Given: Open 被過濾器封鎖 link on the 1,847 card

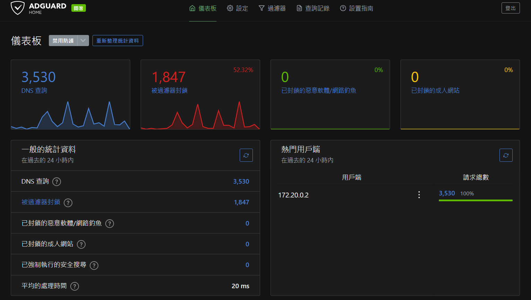Looking at the screenshot, I should coord(169,90).
